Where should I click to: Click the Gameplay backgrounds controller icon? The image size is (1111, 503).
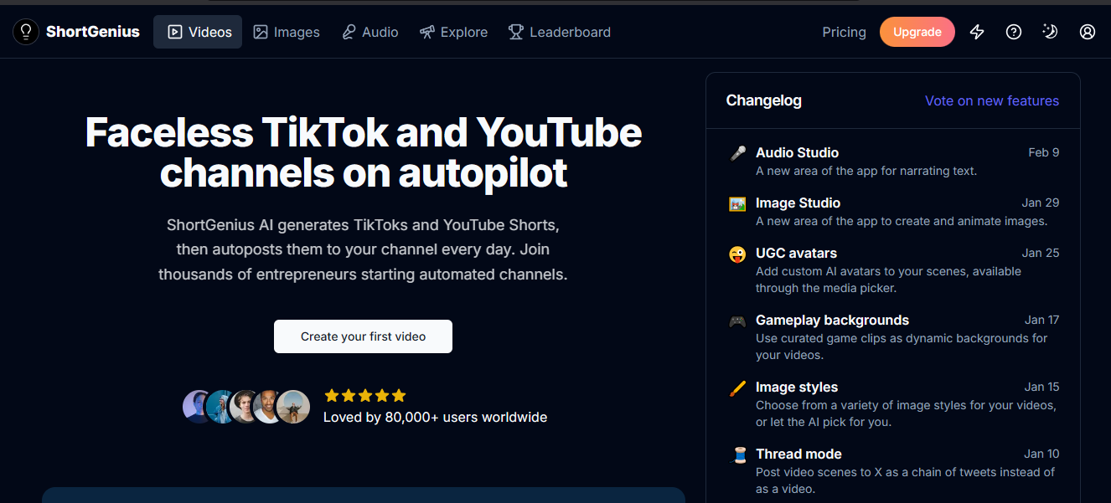coord(737,321)
